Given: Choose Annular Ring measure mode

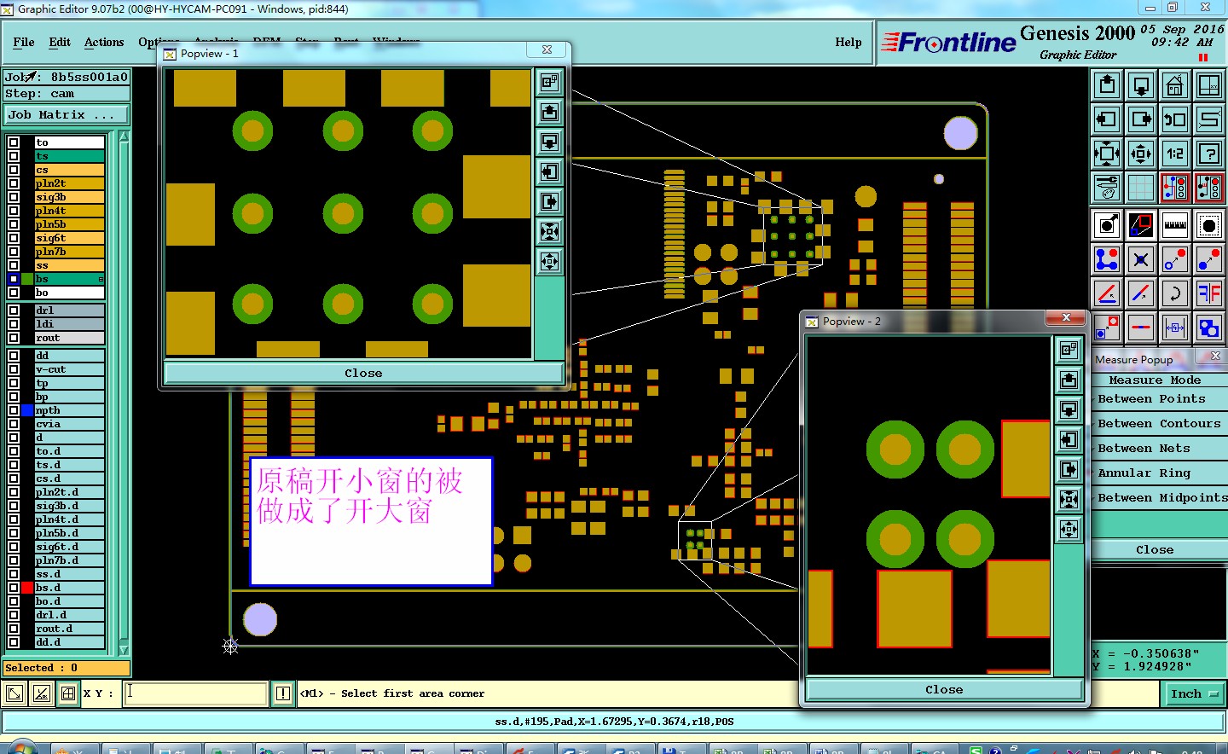Looking at the screenshot, I should (x=1144, y=473).
